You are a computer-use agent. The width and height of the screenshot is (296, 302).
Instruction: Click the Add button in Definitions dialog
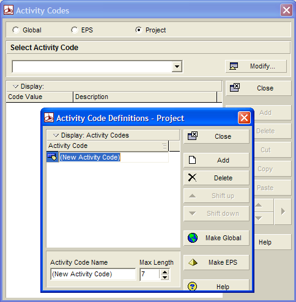216,160
